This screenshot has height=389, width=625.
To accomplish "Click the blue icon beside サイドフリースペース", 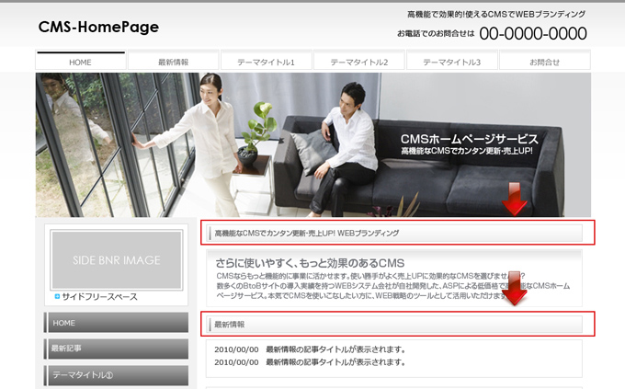I will click(x=57, y=297).
